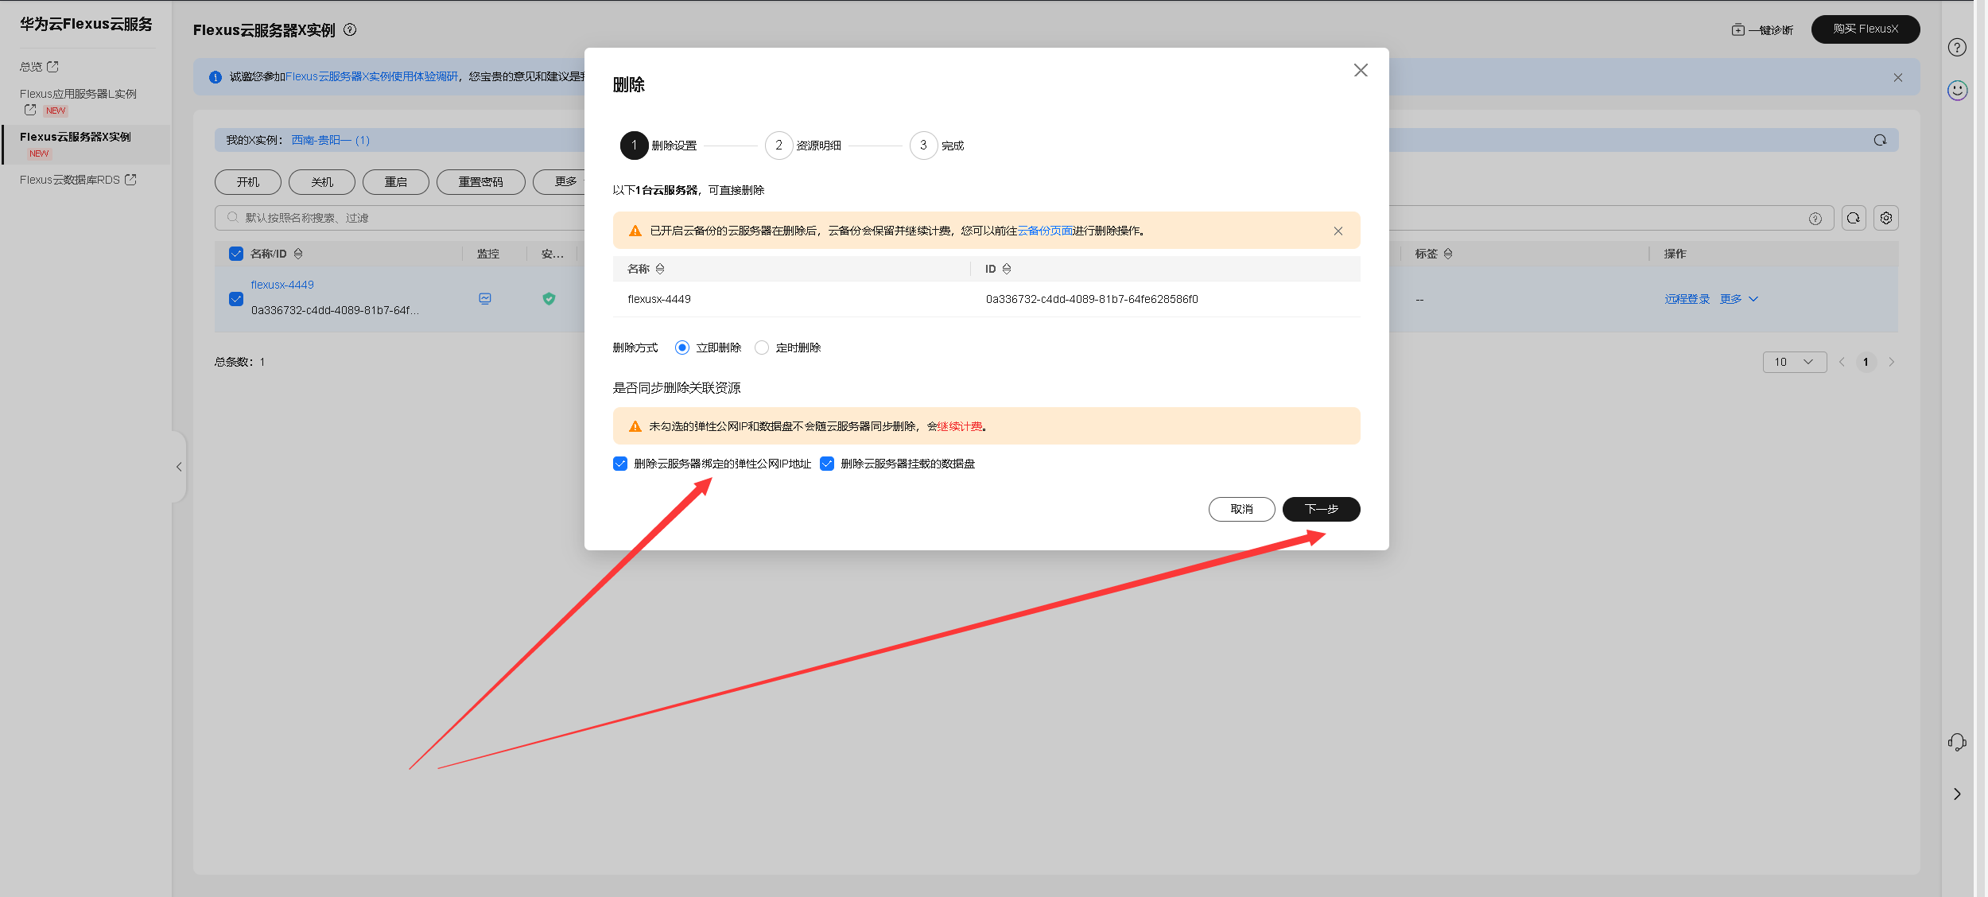Viewport: 1988px width, 897px height.
Task: Expand the right rail chevron arrow
Action: (x=1957, y=794)
